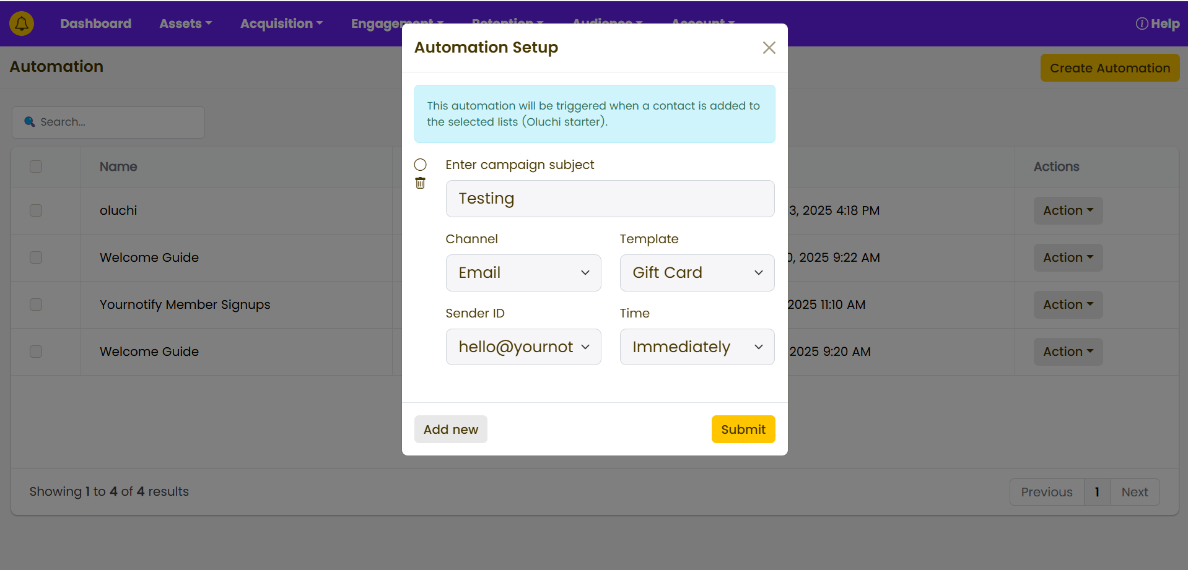Choose a Sender ID from dropdown
1188x570 pixels.
[523, 347]
